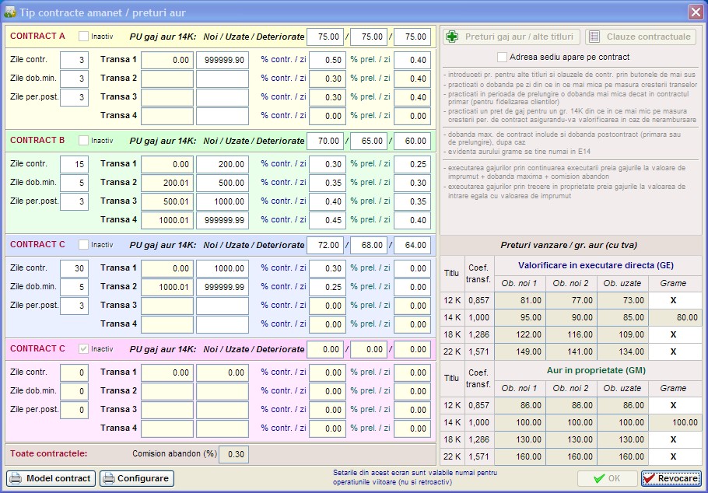
Task: Click the Zile contr. field in Contract B
Action: coord(74,164)
